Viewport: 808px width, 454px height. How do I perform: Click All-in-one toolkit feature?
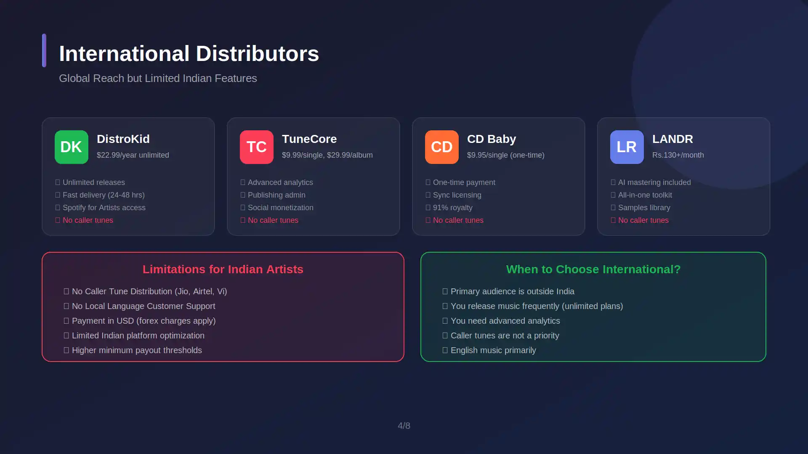pos(641,195)
